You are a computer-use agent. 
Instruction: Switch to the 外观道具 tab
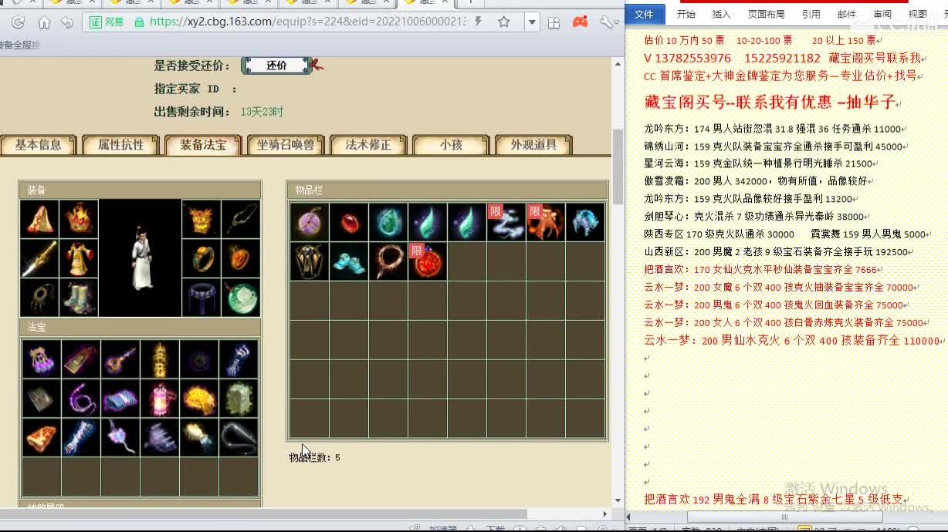533,145
